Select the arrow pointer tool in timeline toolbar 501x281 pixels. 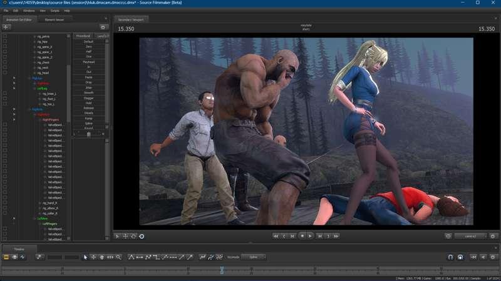(x=85, y=257)
